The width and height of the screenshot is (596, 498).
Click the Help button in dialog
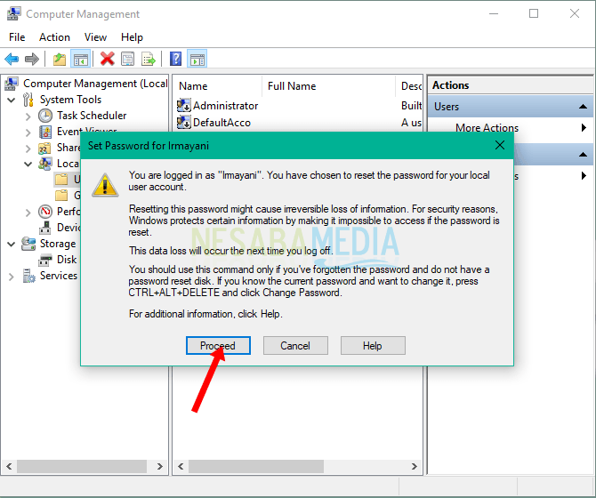373,345
